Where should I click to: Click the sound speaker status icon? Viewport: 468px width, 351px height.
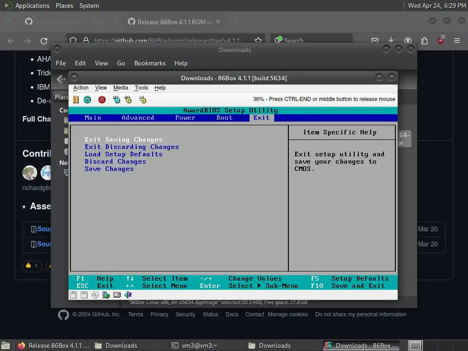(128, 295)
